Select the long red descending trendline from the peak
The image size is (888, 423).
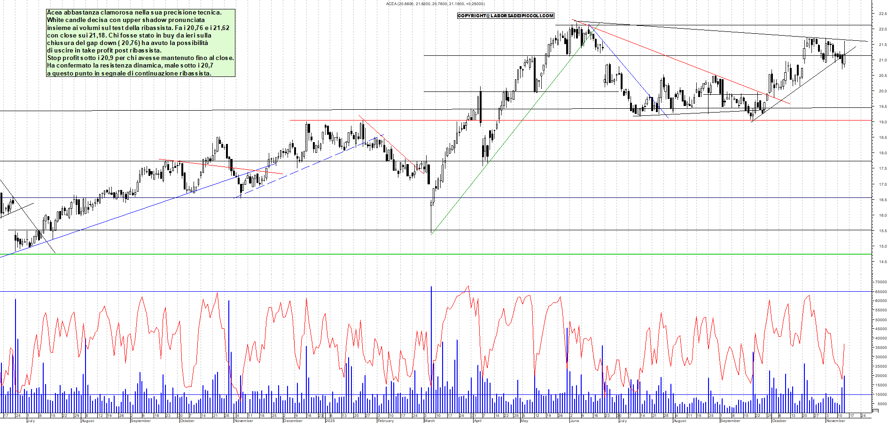pyautogui.click(x=681, y=61)
